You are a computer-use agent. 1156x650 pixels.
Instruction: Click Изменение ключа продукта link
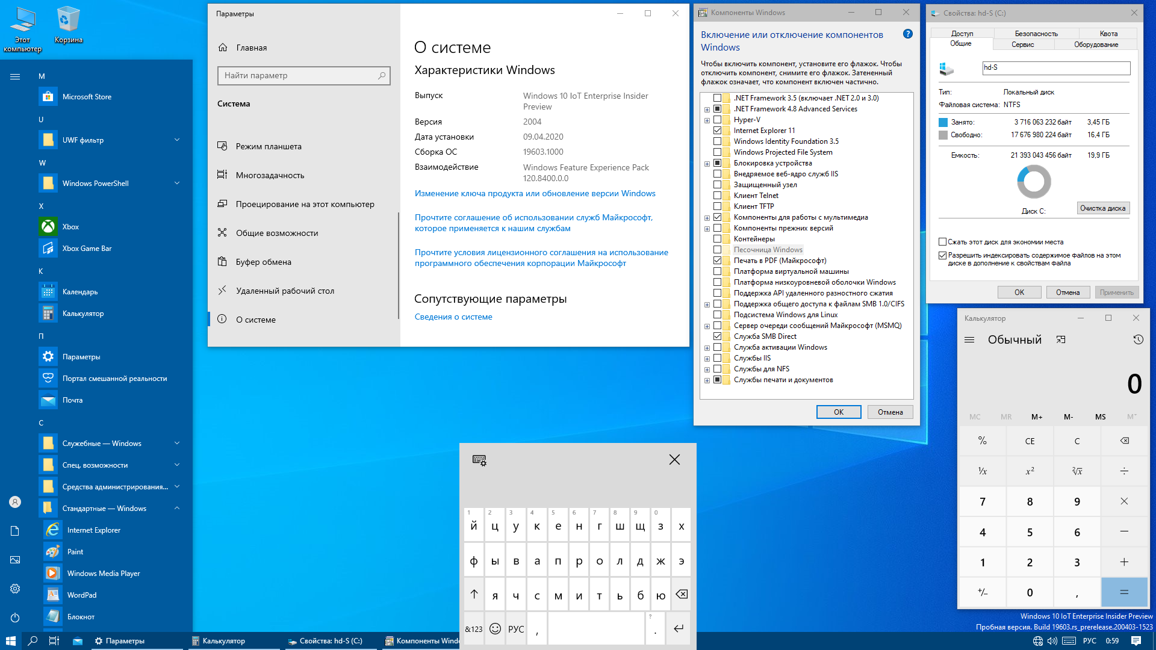(x=535, y=194)
